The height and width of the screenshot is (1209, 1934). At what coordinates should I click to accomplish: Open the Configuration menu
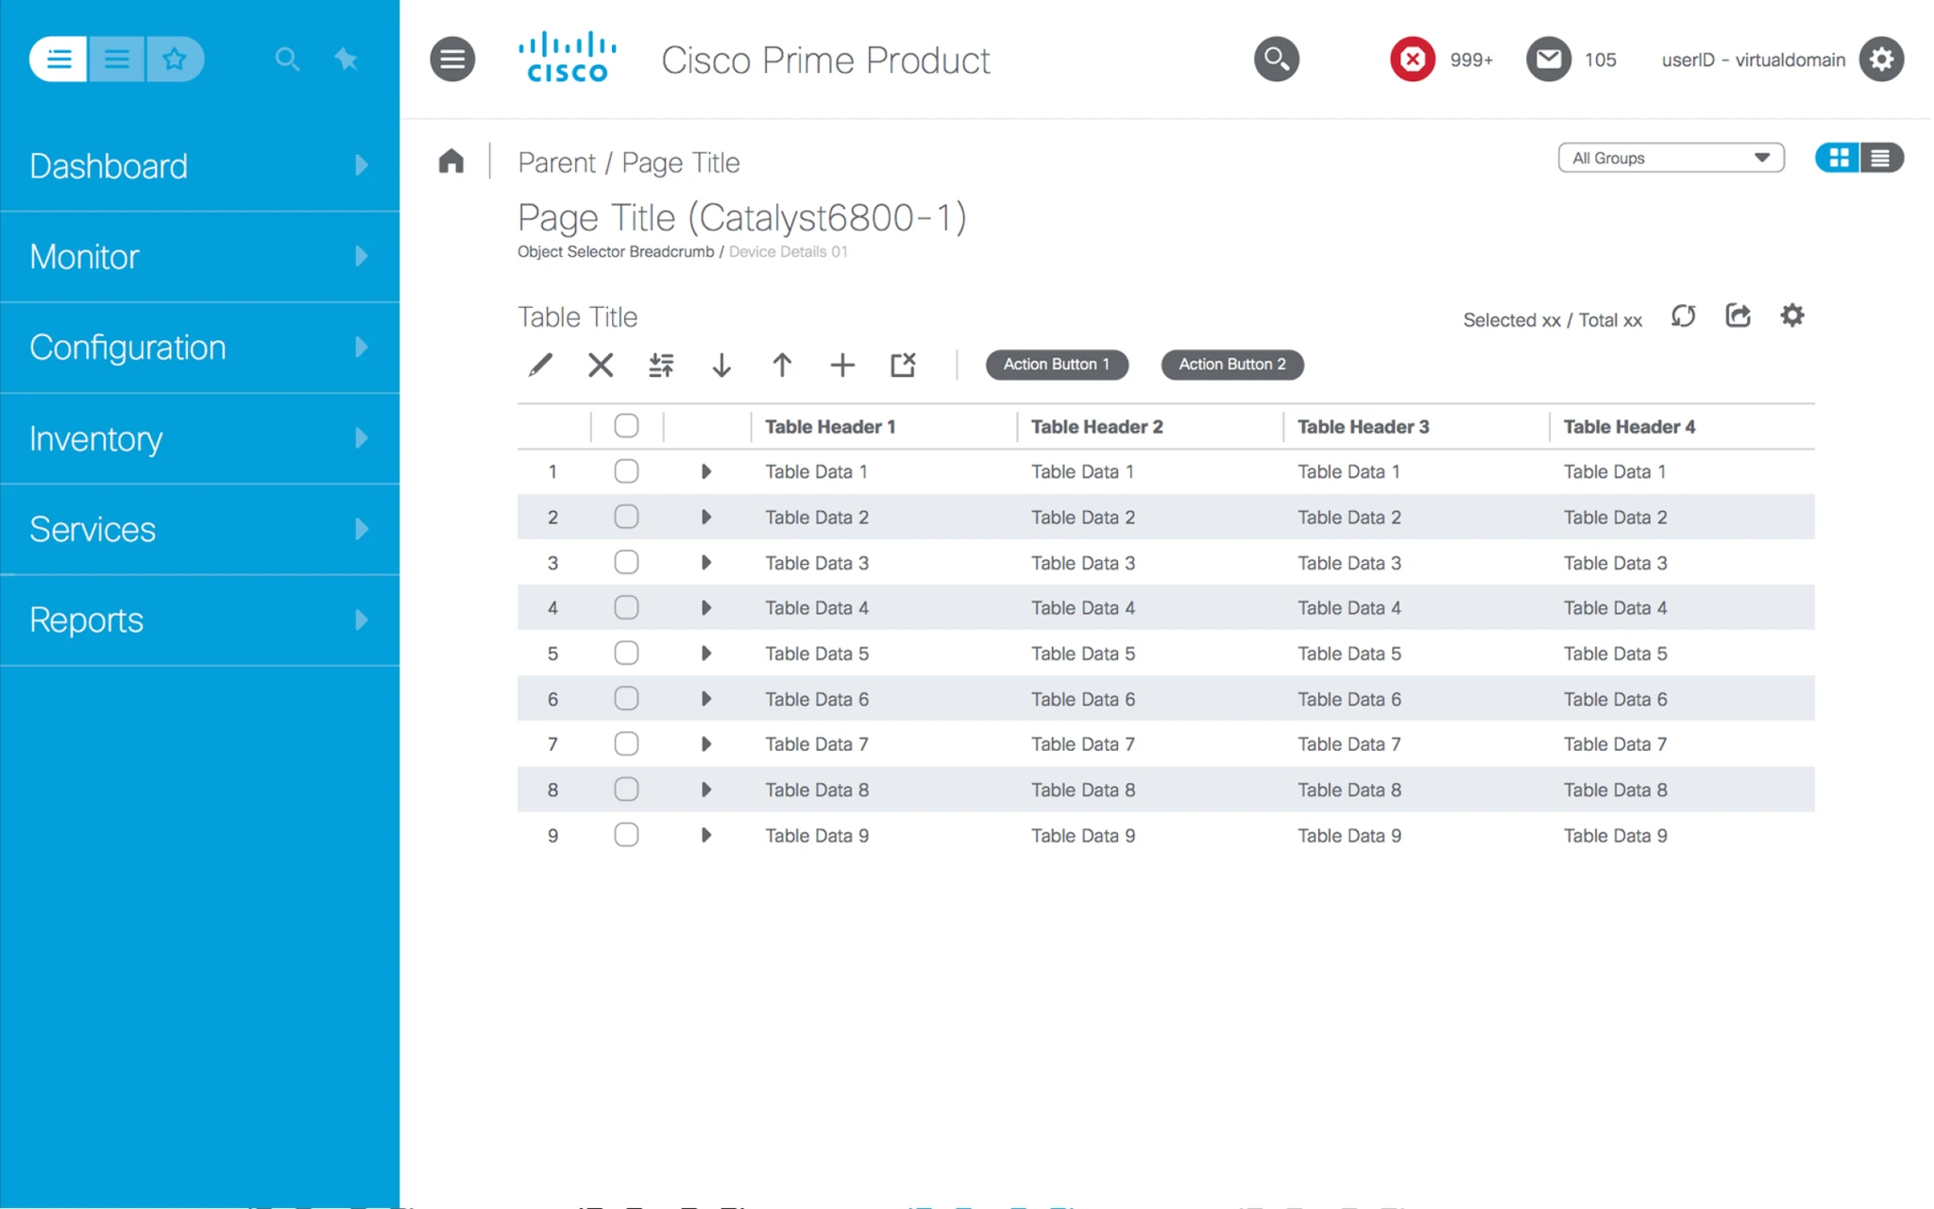click(x=199, y=348)
